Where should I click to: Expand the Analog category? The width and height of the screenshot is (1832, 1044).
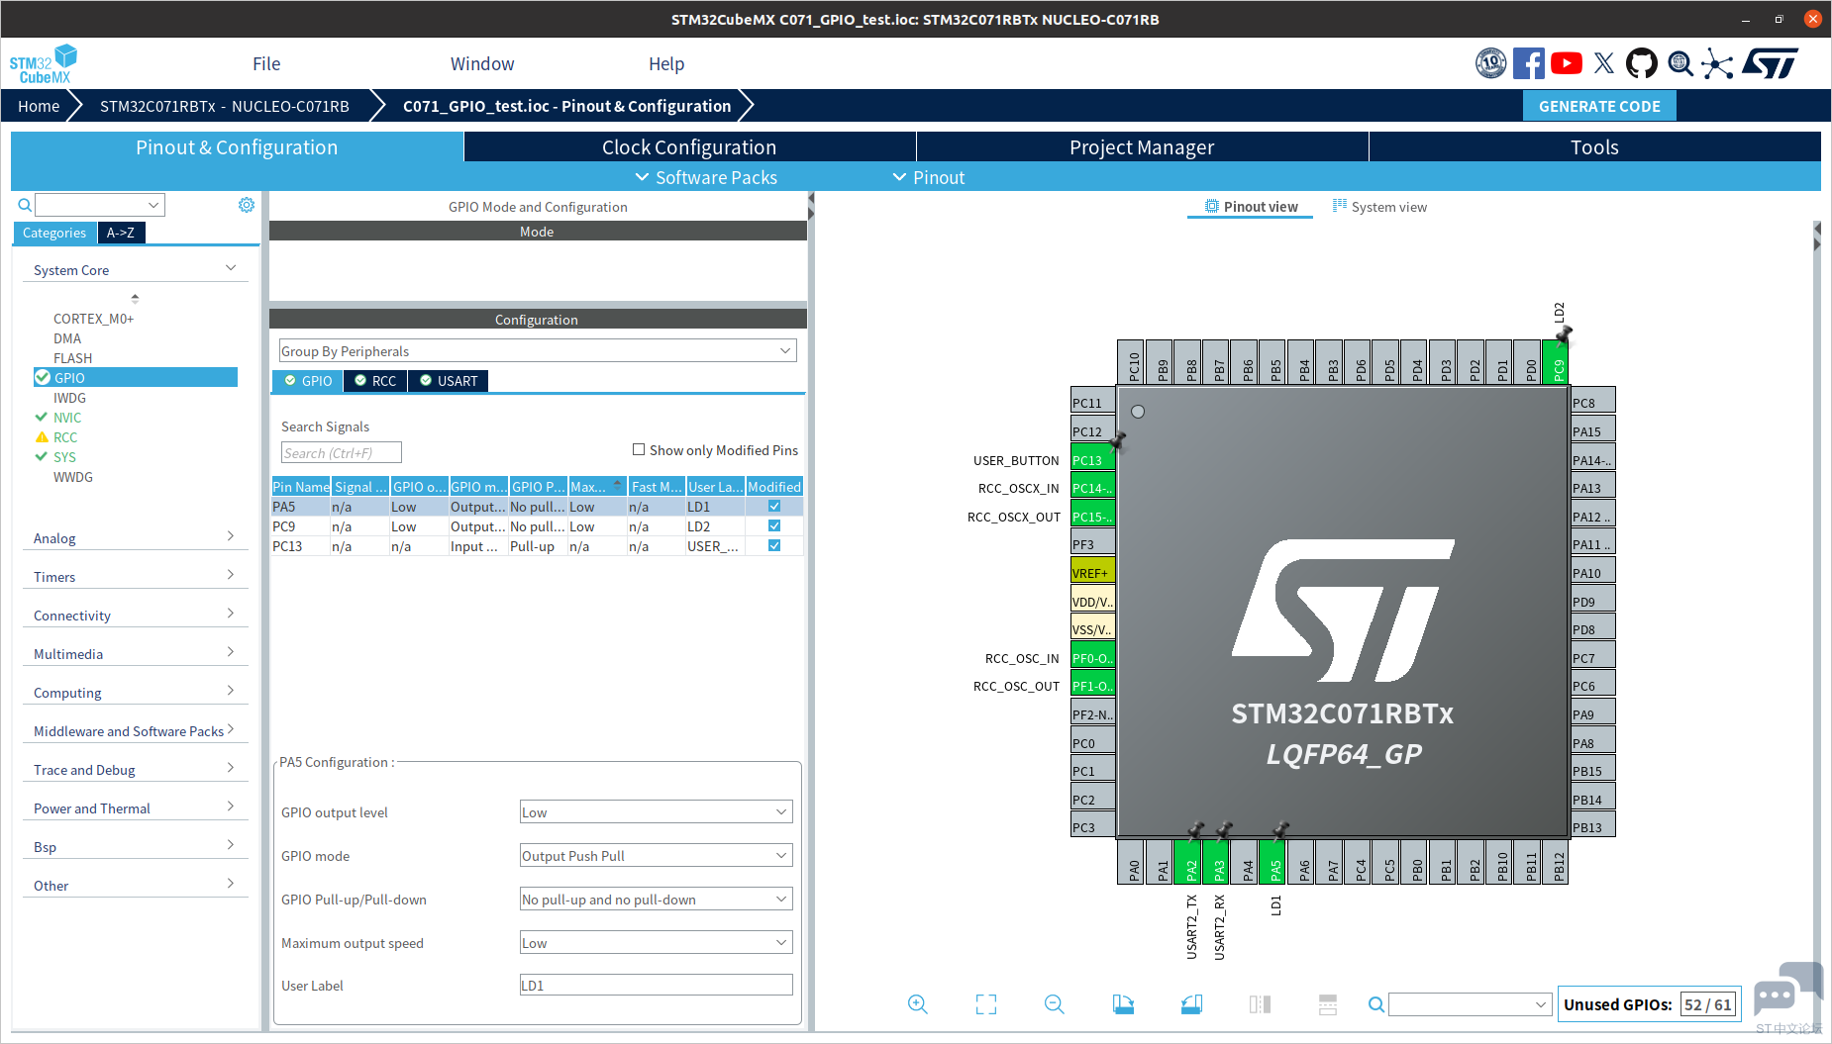pyautogui.click(x=135, y=537)
